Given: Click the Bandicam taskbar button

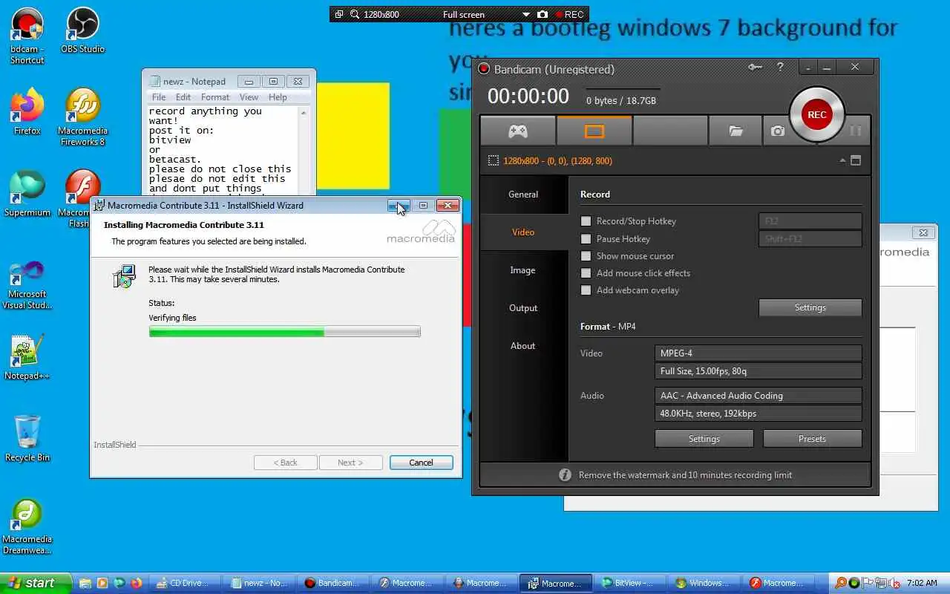Looking at the screenshot, I should [x=333, y=583].
